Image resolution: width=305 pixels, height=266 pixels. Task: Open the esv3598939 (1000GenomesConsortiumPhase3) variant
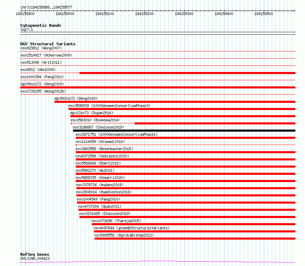pyautogui.click(x=109, y=106)
